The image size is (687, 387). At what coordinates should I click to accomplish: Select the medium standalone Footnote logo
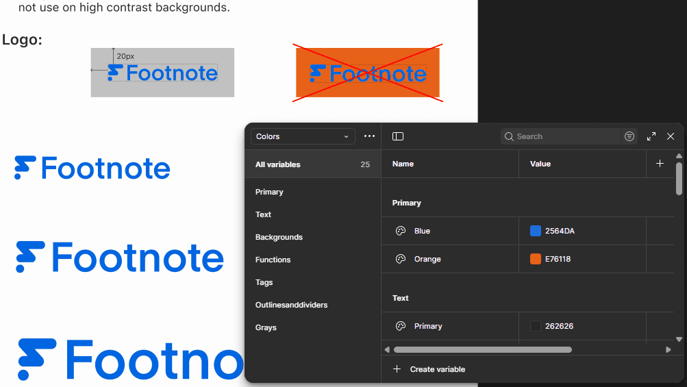coord(120,258)
